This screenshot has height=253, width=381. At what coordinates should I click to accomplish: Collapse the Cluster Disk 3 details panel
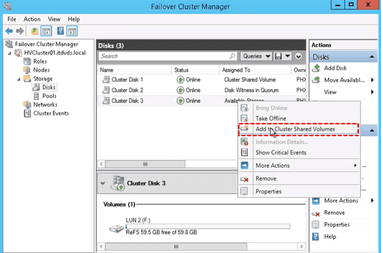(103, 183)
